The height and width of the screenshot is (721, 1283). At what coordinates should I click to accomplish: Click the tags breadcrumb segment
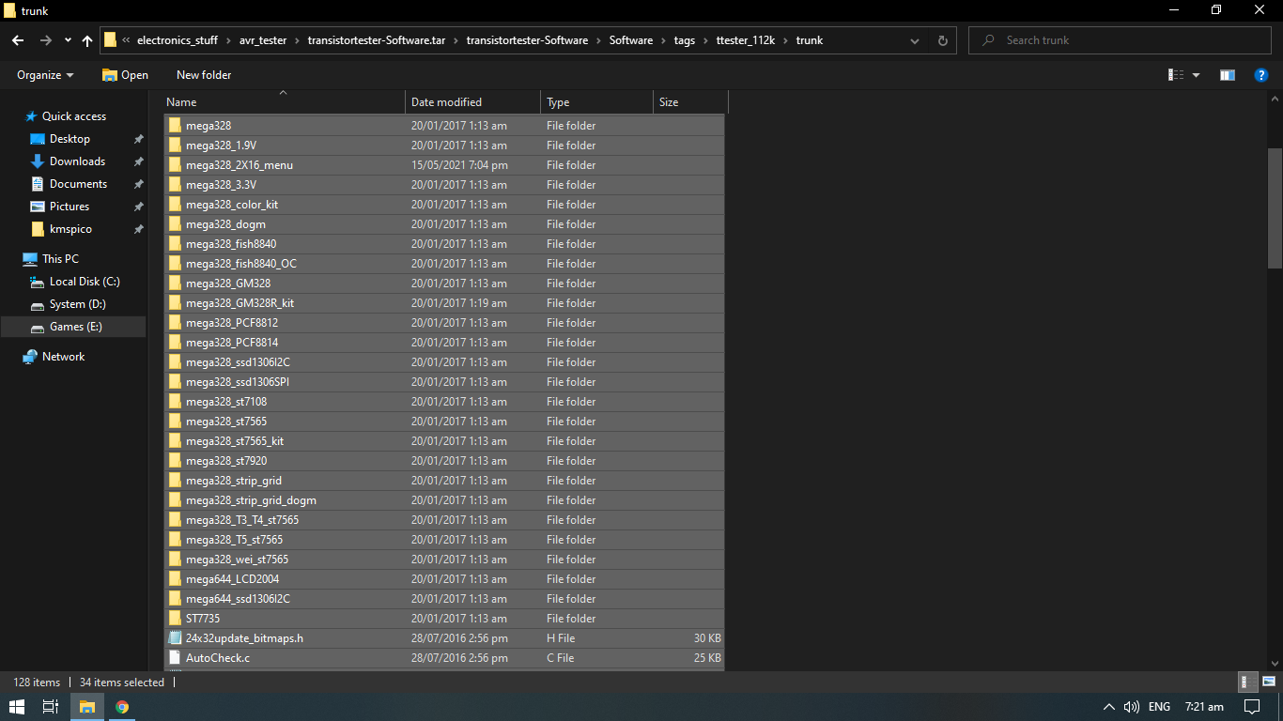(x=685, y=40)
